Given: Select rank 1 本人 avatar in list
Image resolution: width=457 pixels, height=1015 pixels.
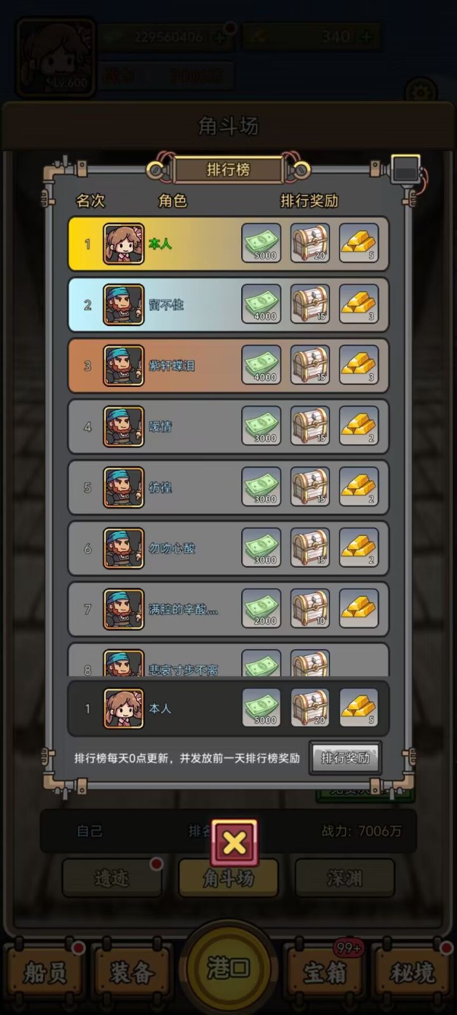Looking at the screenshot, I should coord(124,244).
